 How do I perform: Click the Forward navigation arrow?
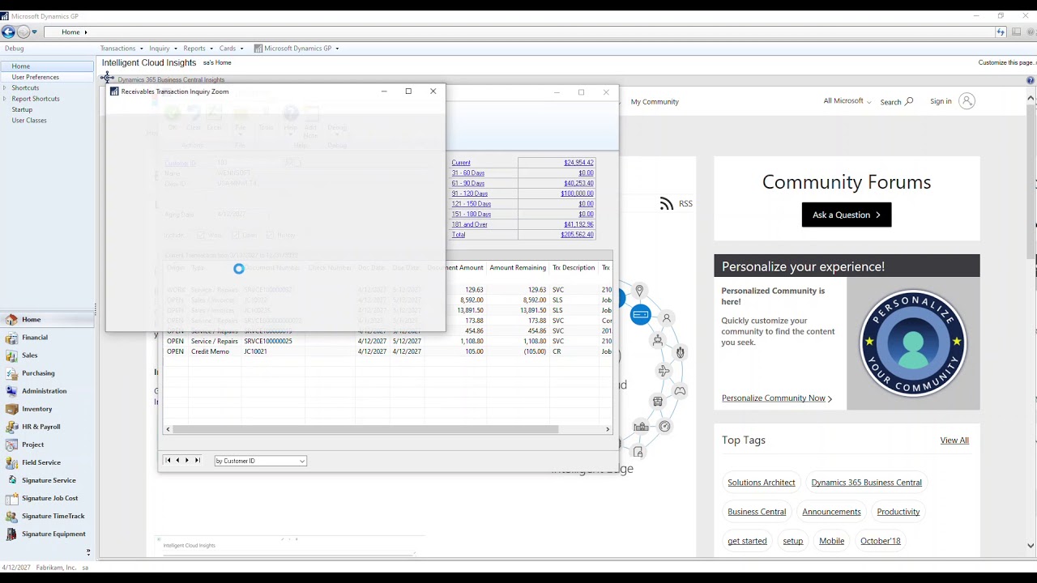pos(23,32)
